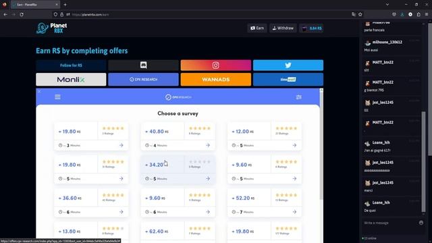Open the Twitter follow icon
432x243 pixels.
point(288,65)
